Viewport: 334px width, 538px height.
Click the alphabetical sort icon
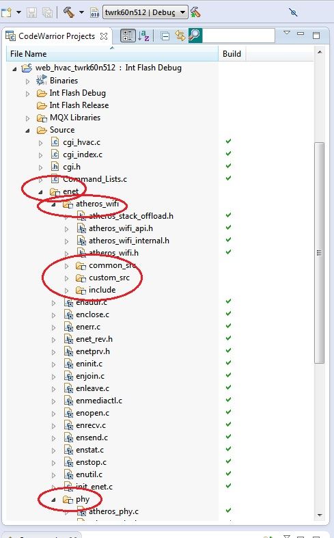pyautogui.click(x=143, y=36)
